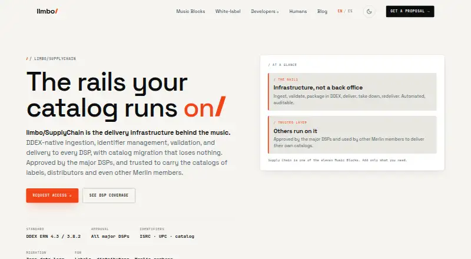This screenshot has width=471, height=259.
Task: Toggle dark mode moon icon
Action: point(369,11)
